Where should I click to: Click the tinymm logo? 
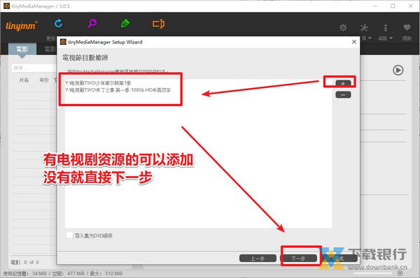coord(22,26)
